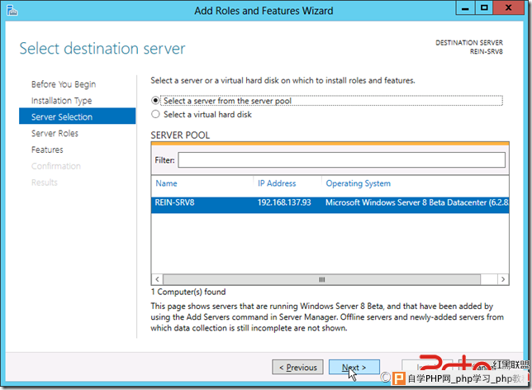Open the Features step
This screenshot has width=532, height=390.
pyautogui.click(x=47, y=150)
